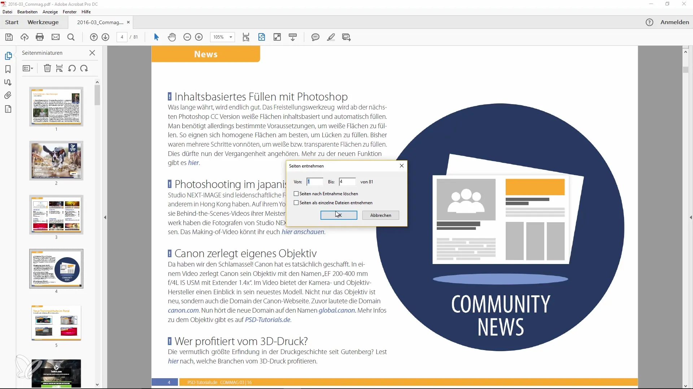This screenshot has height=389, width=693.
Task: Click document vertical scrollbar thumb
Action: coord(685,70)
